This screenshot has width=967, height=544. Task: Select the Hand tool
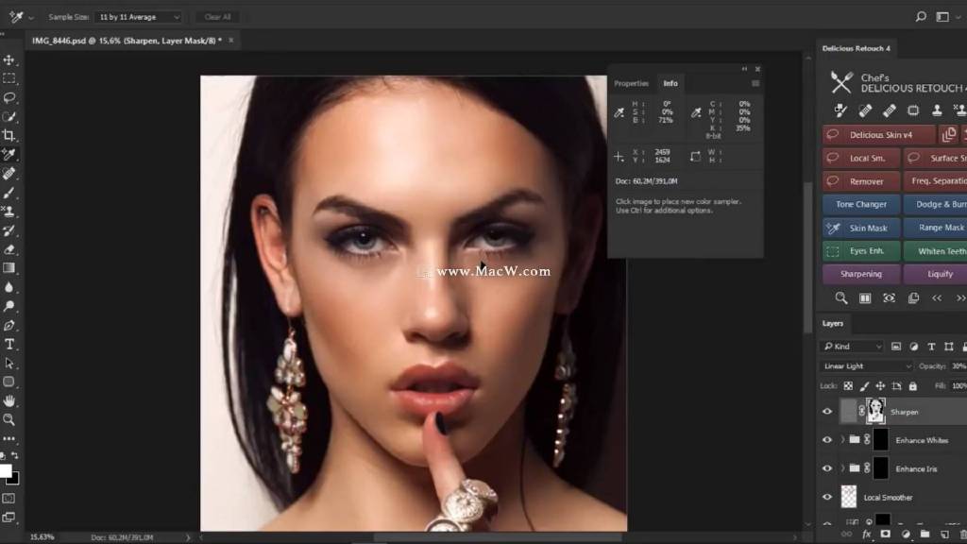click(x=9, y=400)
